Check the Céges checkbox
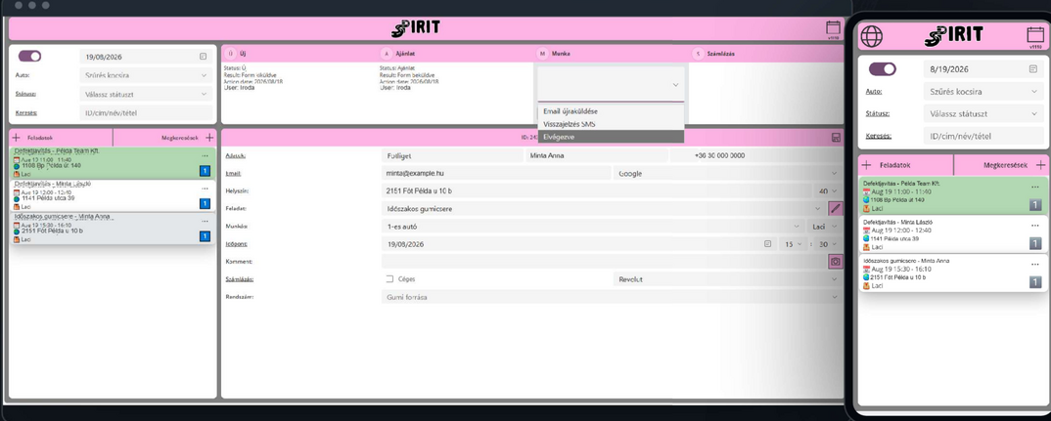Image resolution: width=1051 pixels, height=421 pixels. (389, 279)
